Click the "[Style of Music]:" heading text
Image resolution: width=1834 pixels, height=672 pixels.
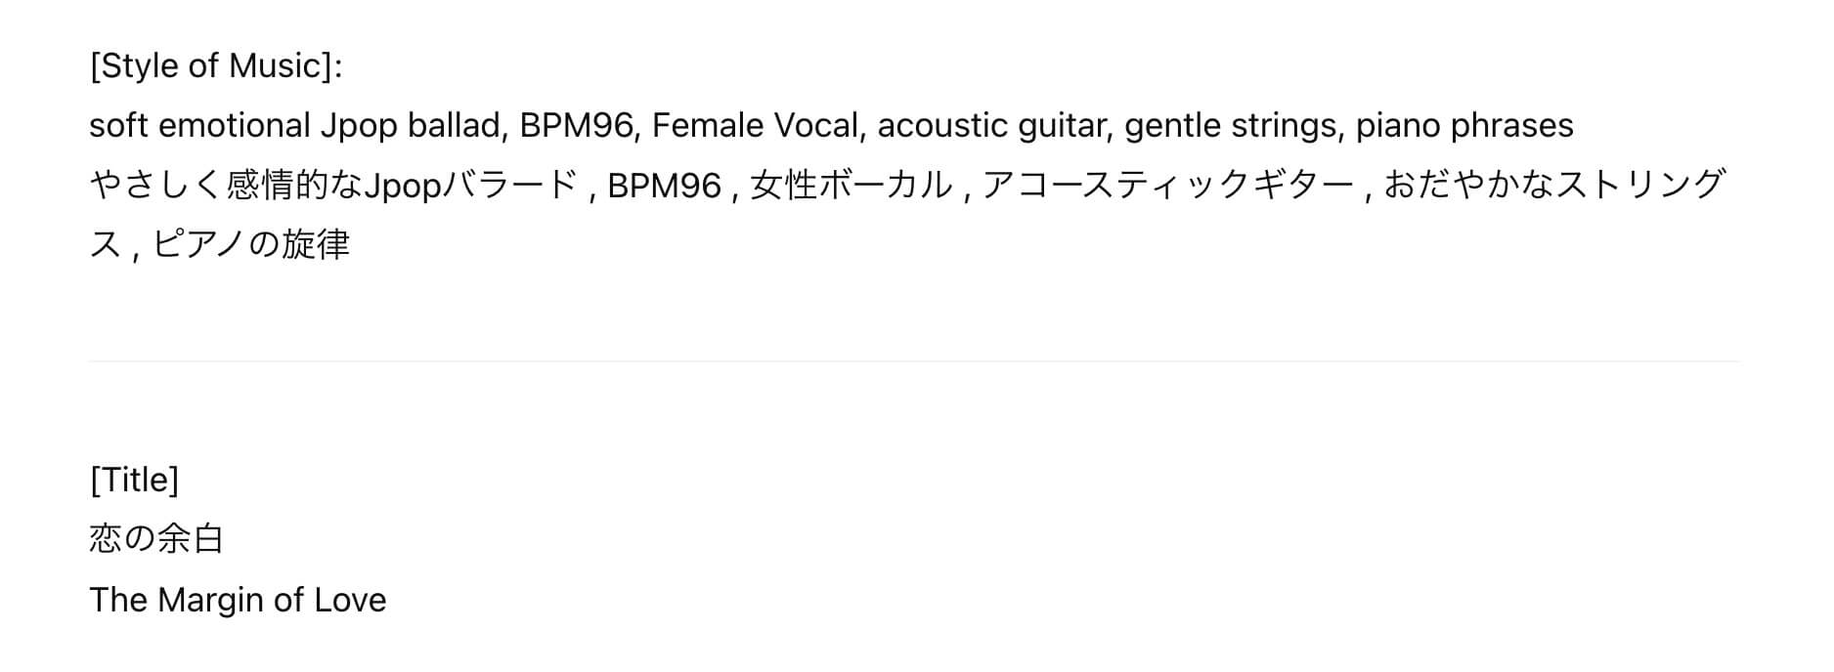pos(215,66)
